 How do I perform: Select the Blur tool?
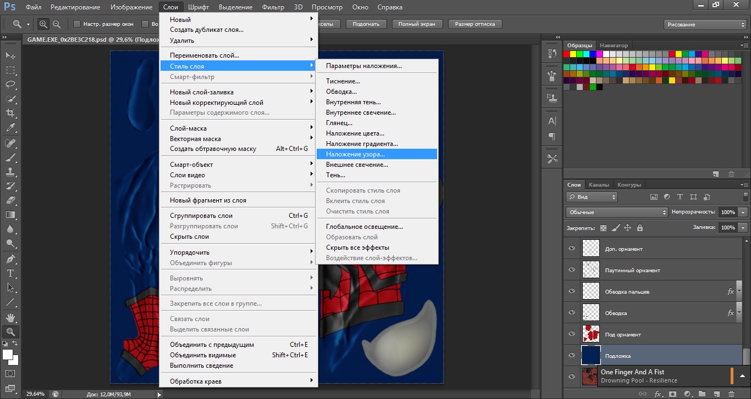10,229
